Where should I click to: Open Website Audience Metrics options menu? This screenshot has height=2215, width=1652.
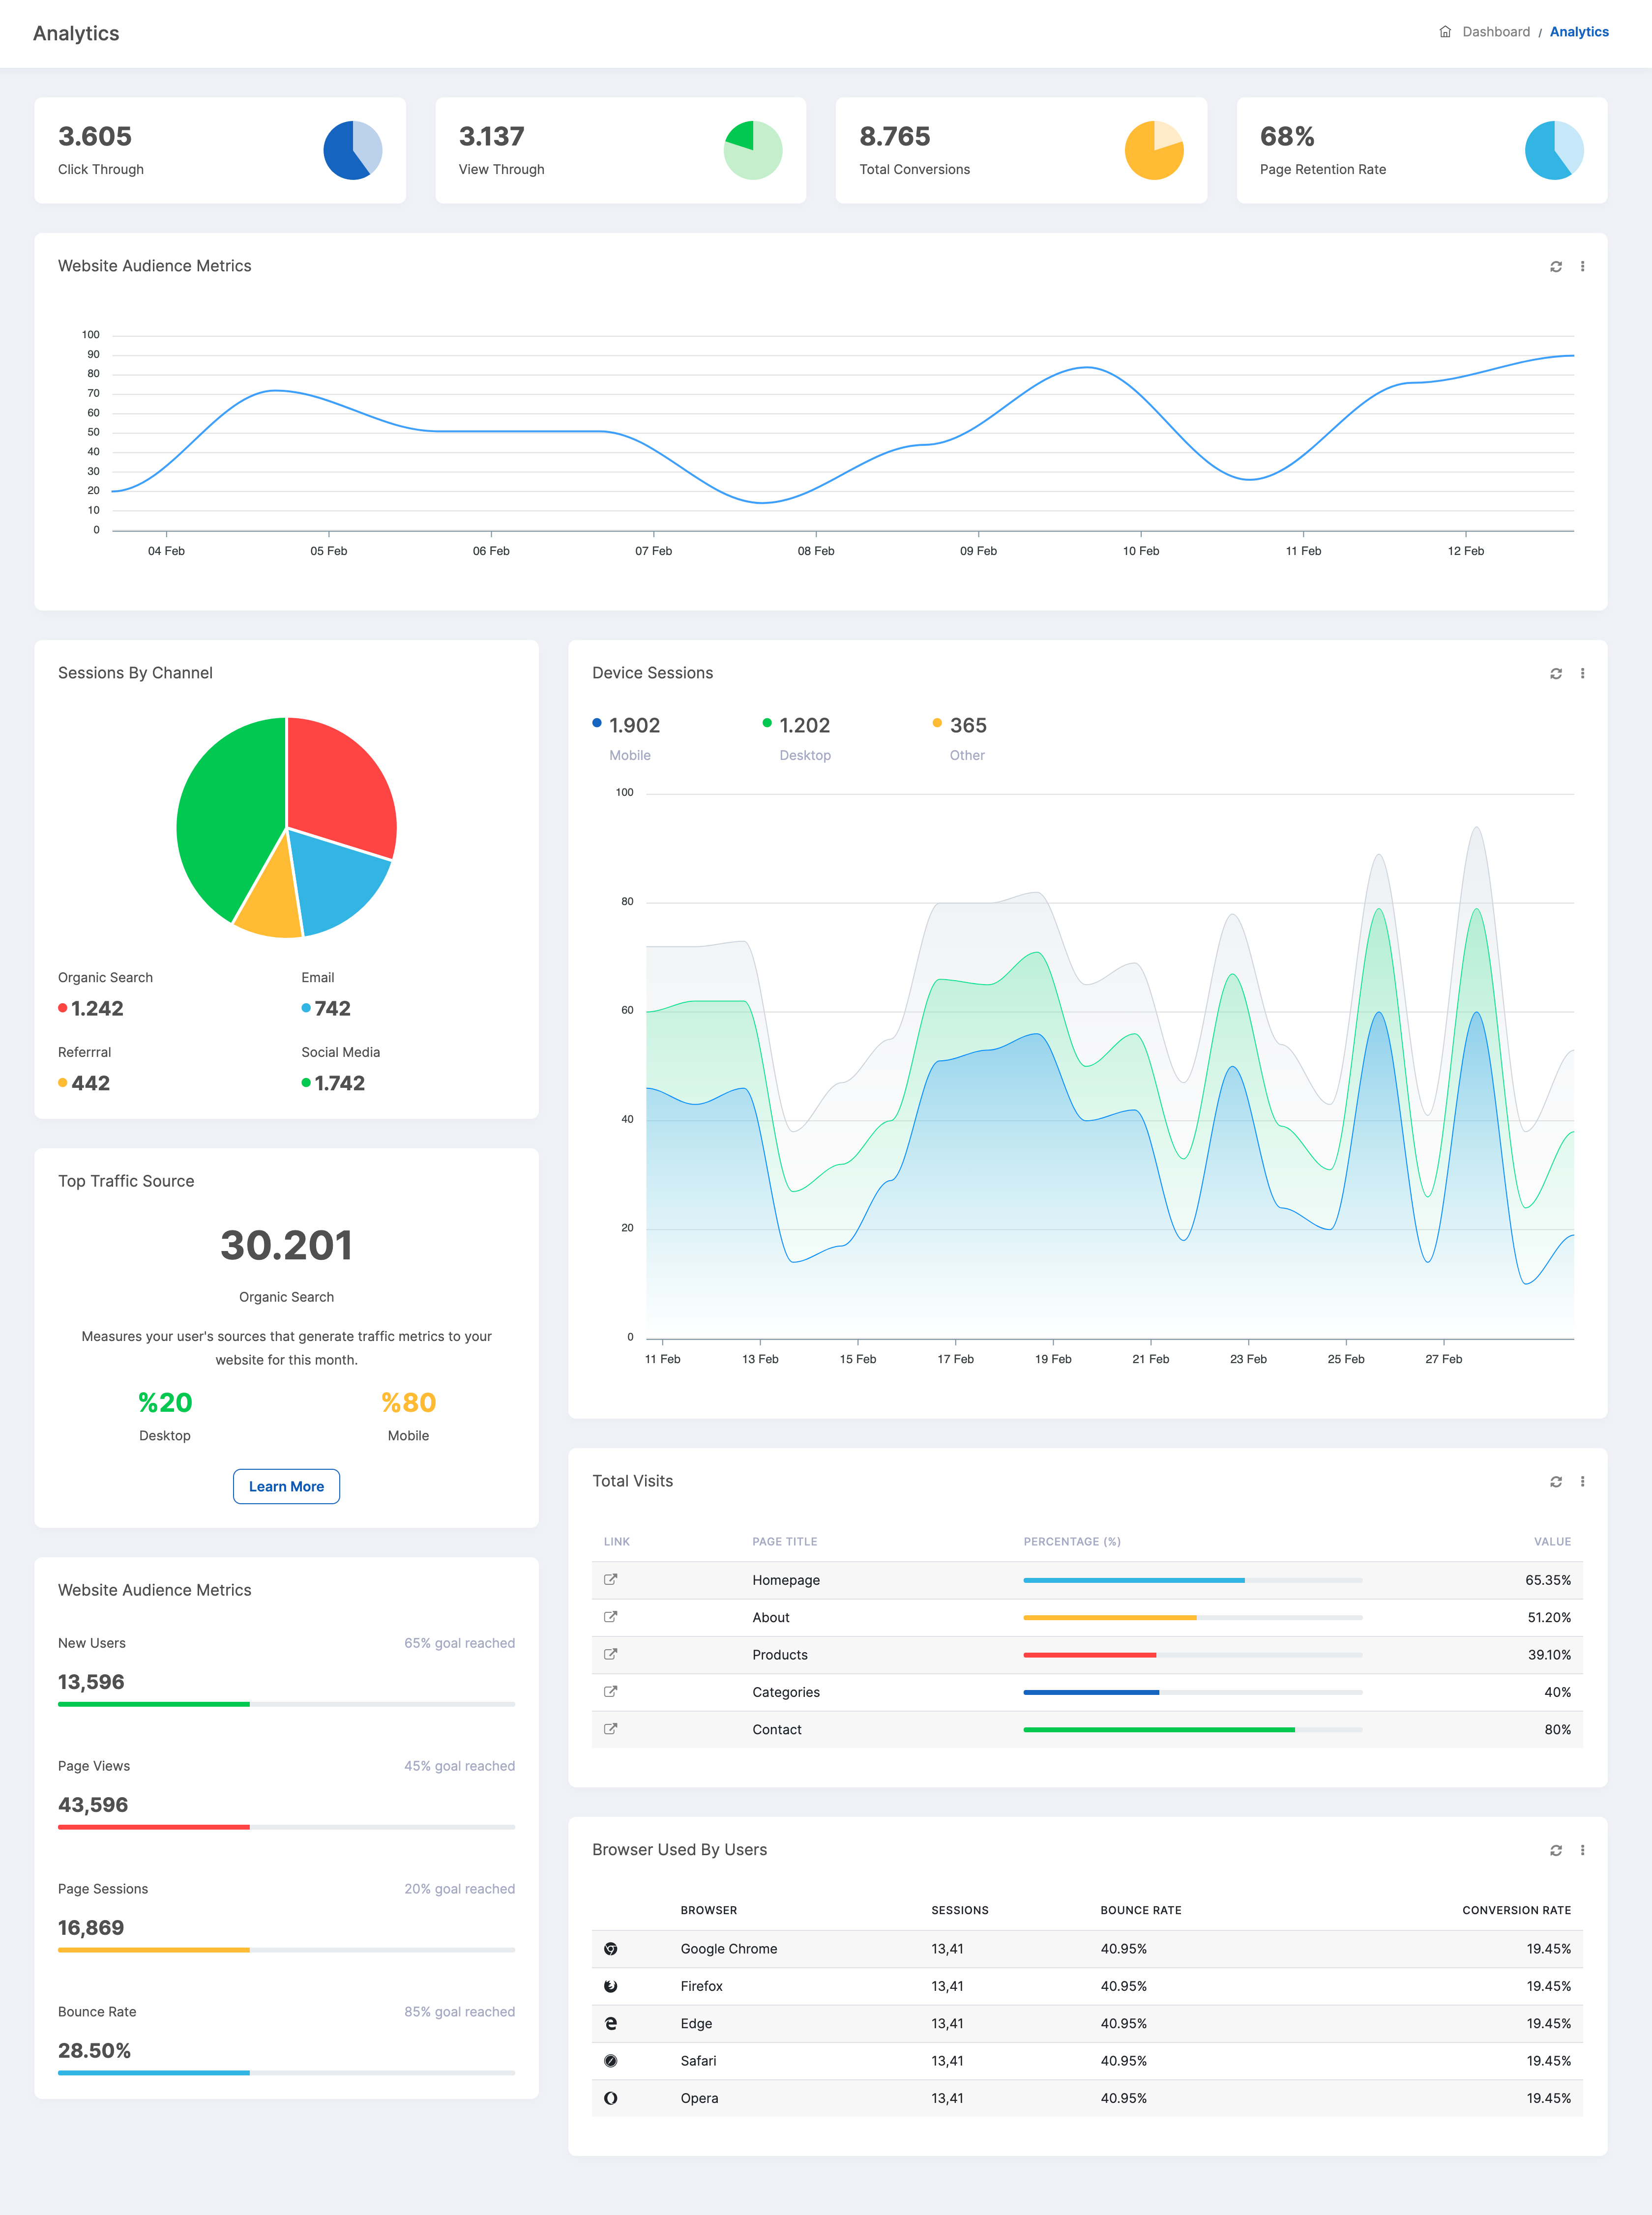1582,267
